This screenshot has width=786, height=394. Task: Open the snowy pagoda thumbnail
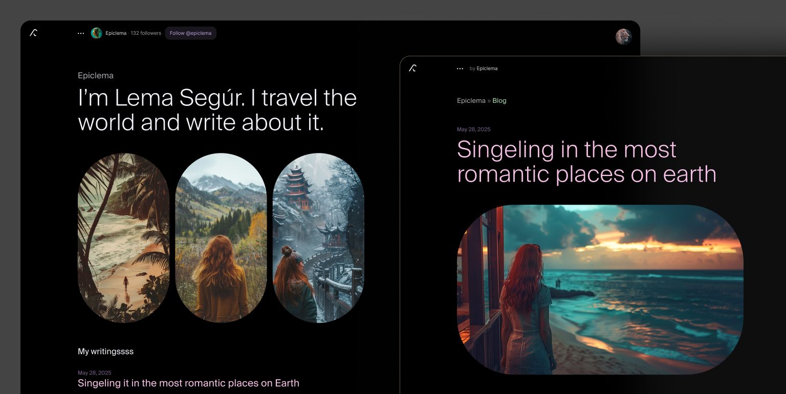(318, 238)
